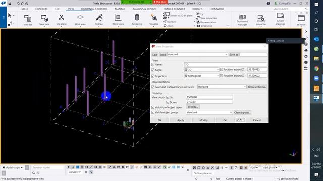
Task: Toggle View depth Up checkbox
Action: 168,97
